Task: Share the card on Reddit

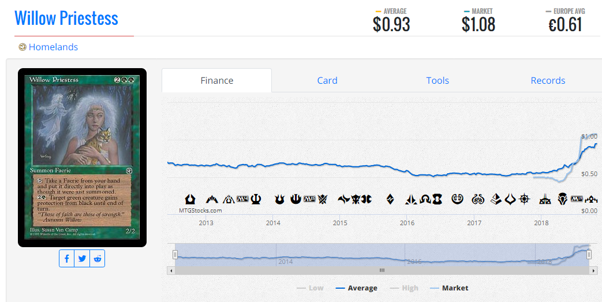Action: click(x=97, y=259)
